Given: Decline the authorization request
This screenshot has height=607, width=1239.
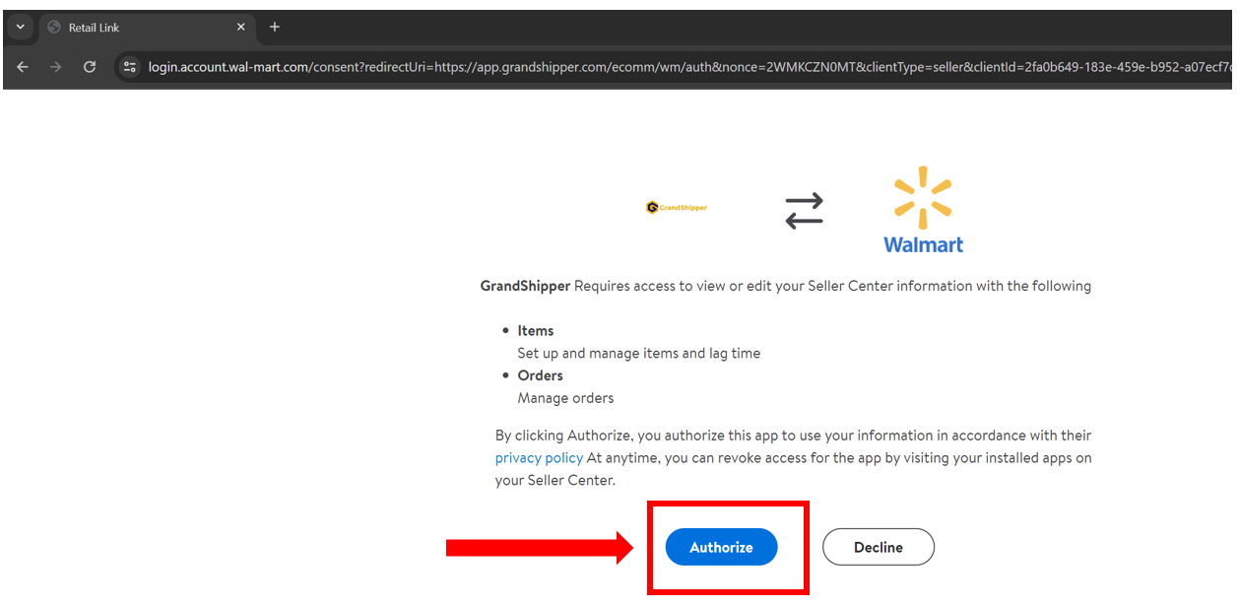Looking at the screenshot, I should [x=878, y=547].
